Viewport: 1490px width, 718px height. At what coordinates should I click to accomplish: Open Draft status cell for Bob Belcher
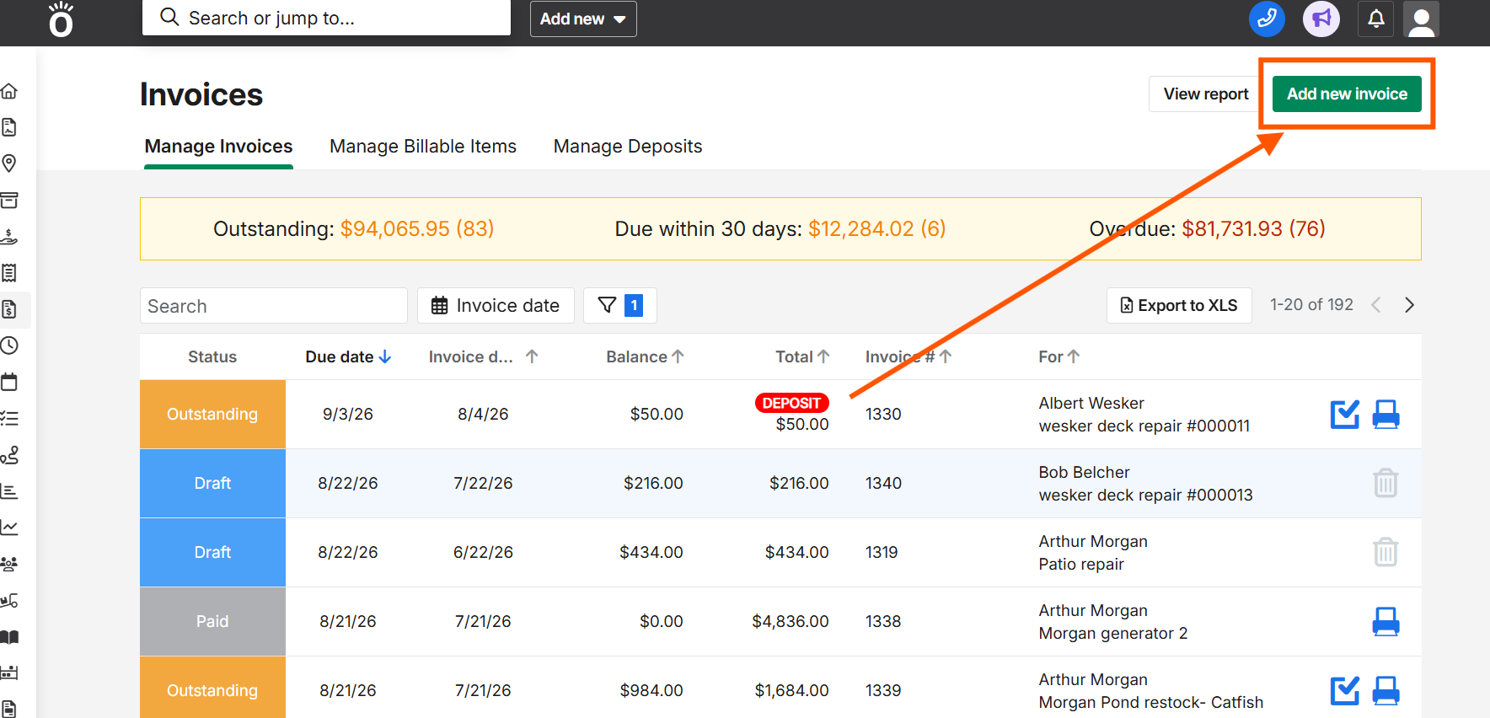[x=212, y=483]
